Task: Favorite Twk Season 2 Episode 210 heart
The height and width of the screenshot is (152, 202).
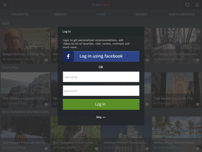Action: point(198,104)
